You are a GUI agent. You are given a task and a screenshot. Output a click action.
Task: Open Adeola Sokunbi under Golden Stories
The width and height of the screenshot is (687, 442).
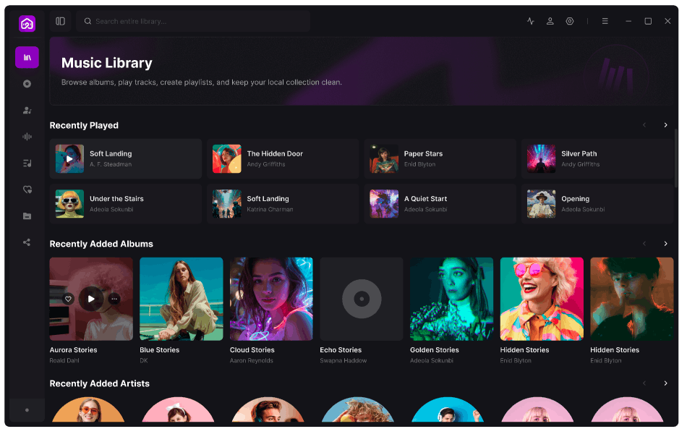(432, 360)
